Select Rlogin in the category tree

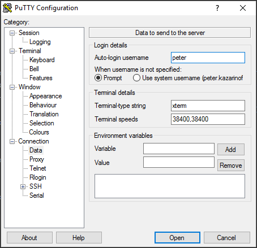[x=38, y=177]
